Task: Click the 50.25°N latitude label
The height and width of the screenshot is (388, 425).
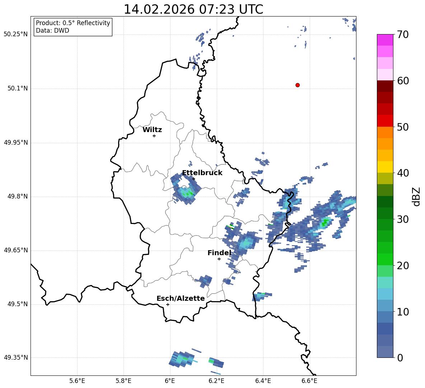Action: [16, 34]
